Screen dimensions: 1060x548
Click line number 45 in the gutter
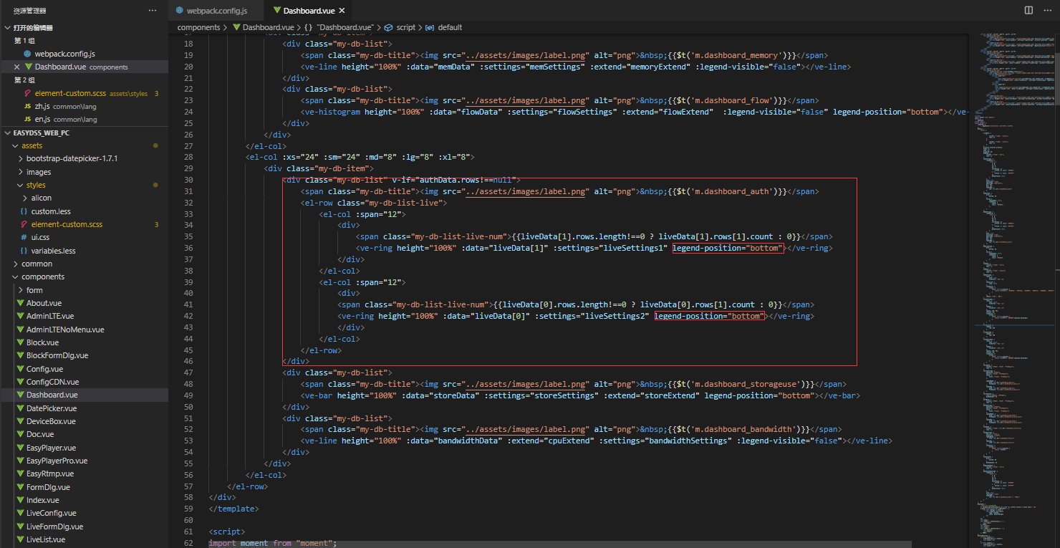pos(188,350)
